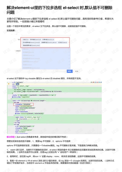Click the 设备型号 field label
This screenshot has width=122, height=172.
tap(18, 51)
